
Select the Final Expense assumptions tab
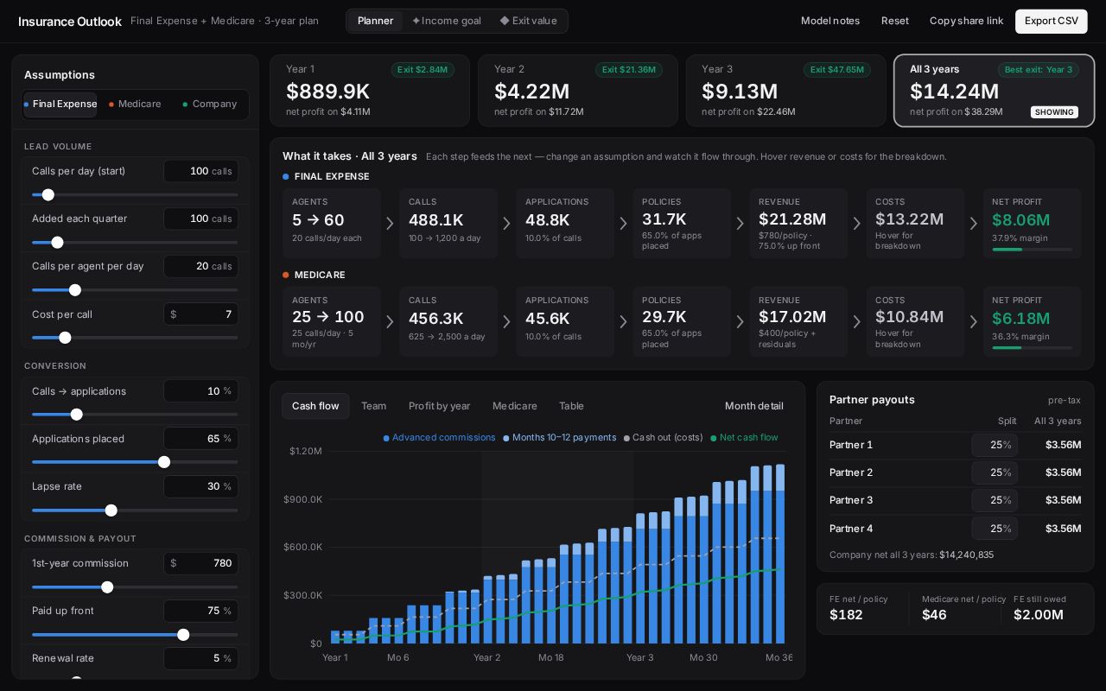coord(60,105)
